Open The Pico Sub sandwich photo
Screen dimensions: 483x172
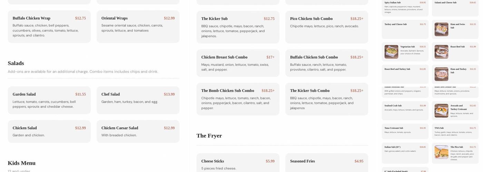click(441, 152)
